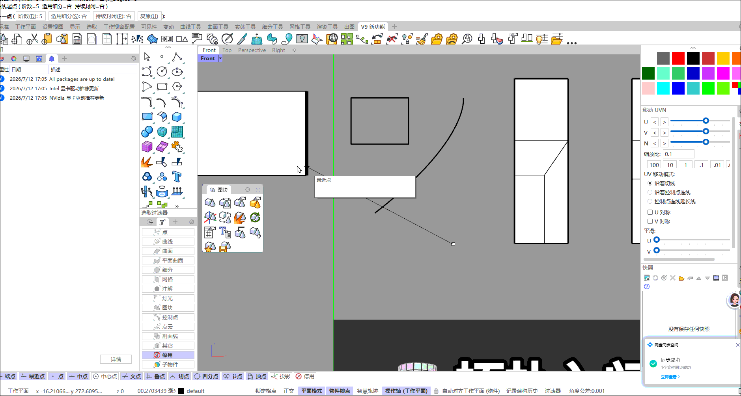Select the text object T tool
Screen dimensions: 741x396
click(177, 177)
